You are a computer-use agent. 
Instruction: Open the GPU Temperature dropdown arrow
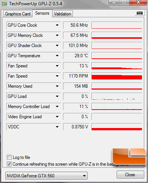57,56
